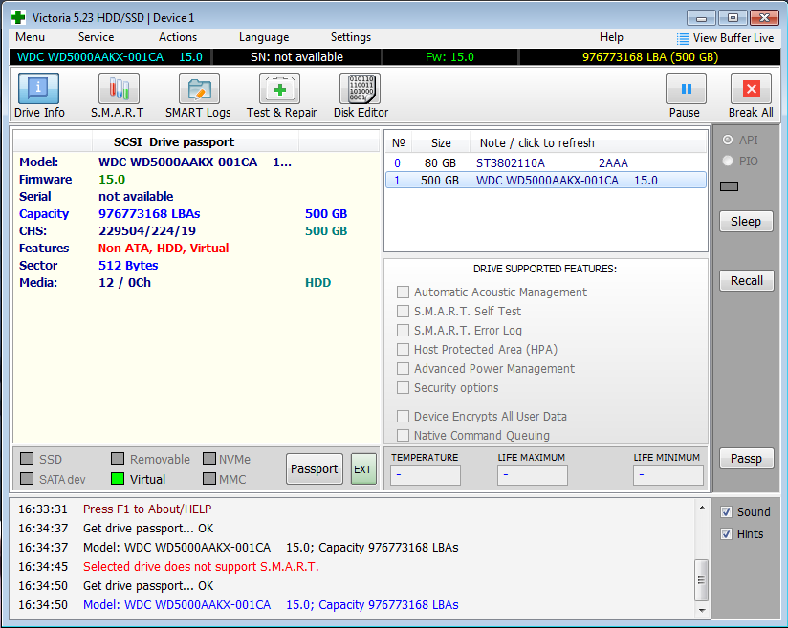
Task: Select the API radio button
Action: [x=728, y=141]
